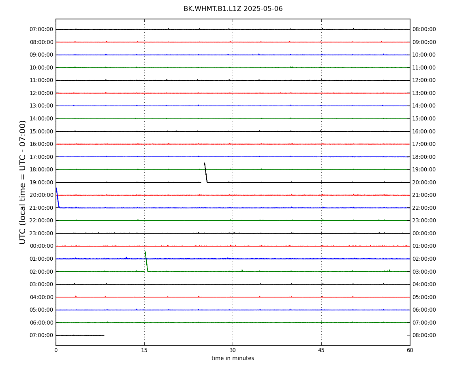Screen dimensions: 466x384
Task: Click the 'UTC (local time = UTC - 07:00)' axis label
Action: (x=23, y=182)
